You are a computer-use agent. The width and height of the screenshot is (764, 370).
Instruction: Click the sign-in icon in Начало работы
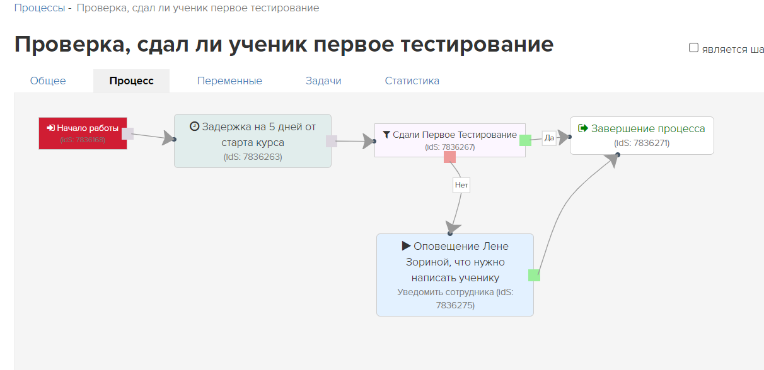click(51, 128)
